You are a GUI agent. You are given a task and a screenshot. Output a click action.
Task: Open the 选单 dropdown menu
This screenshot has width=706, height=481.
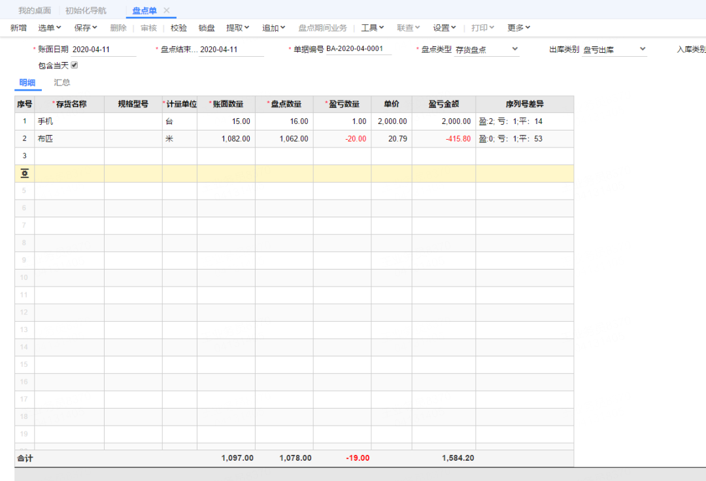coord(49,28)
